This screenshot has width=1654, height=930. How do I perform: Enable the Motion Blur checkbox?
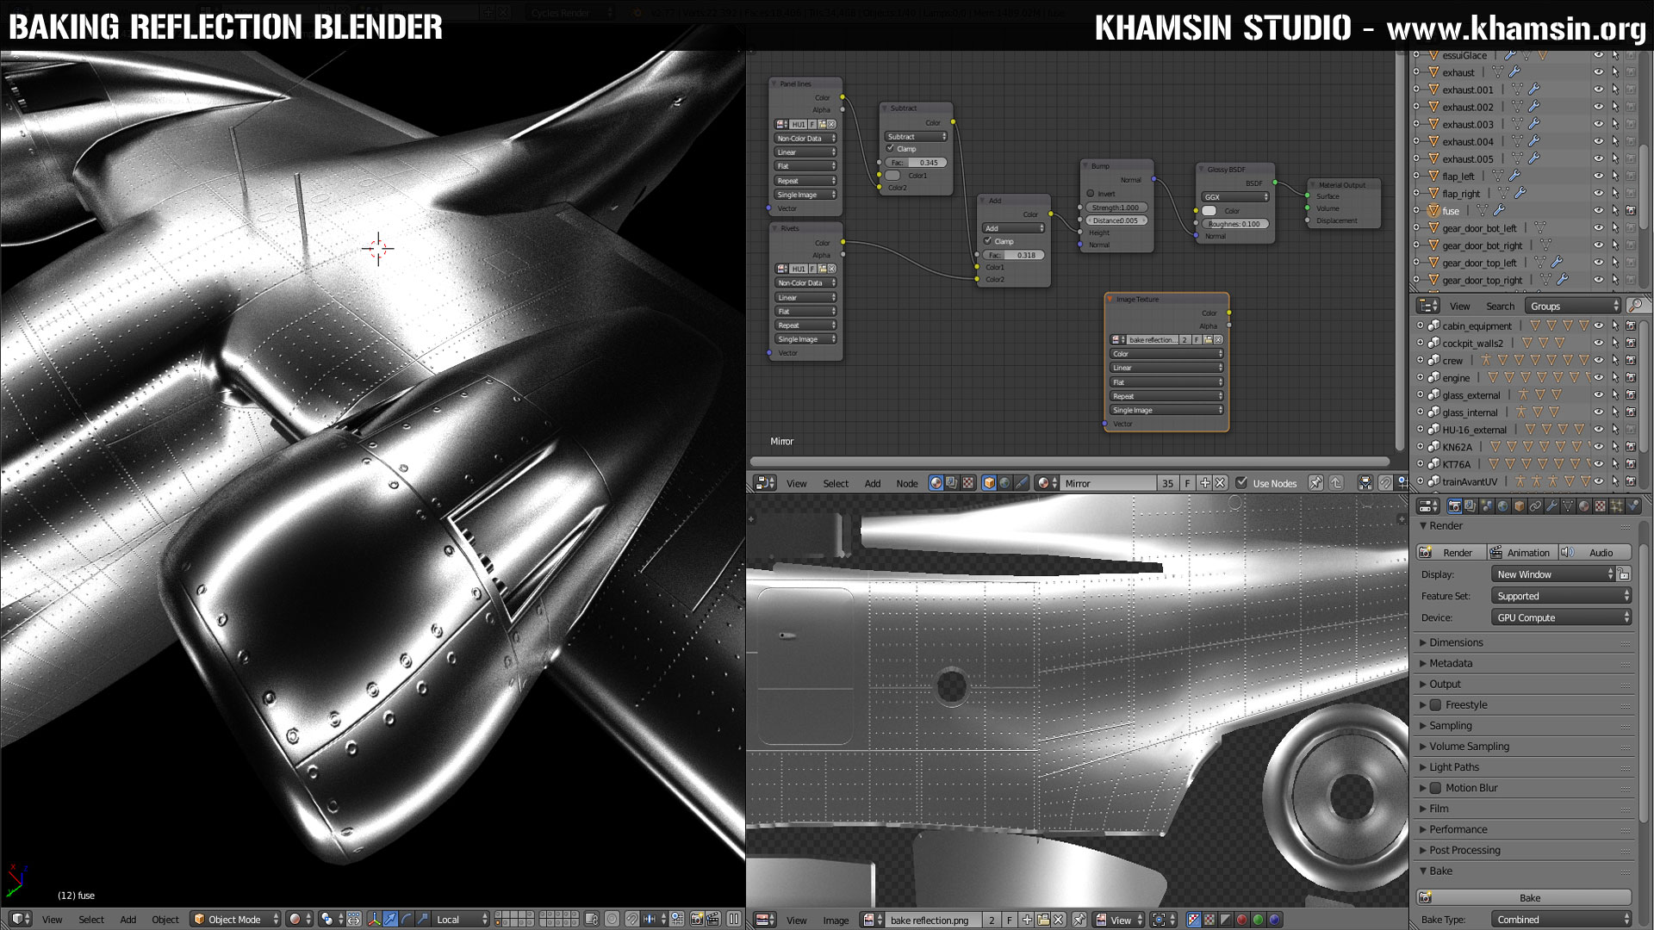tap(1436, 787)
